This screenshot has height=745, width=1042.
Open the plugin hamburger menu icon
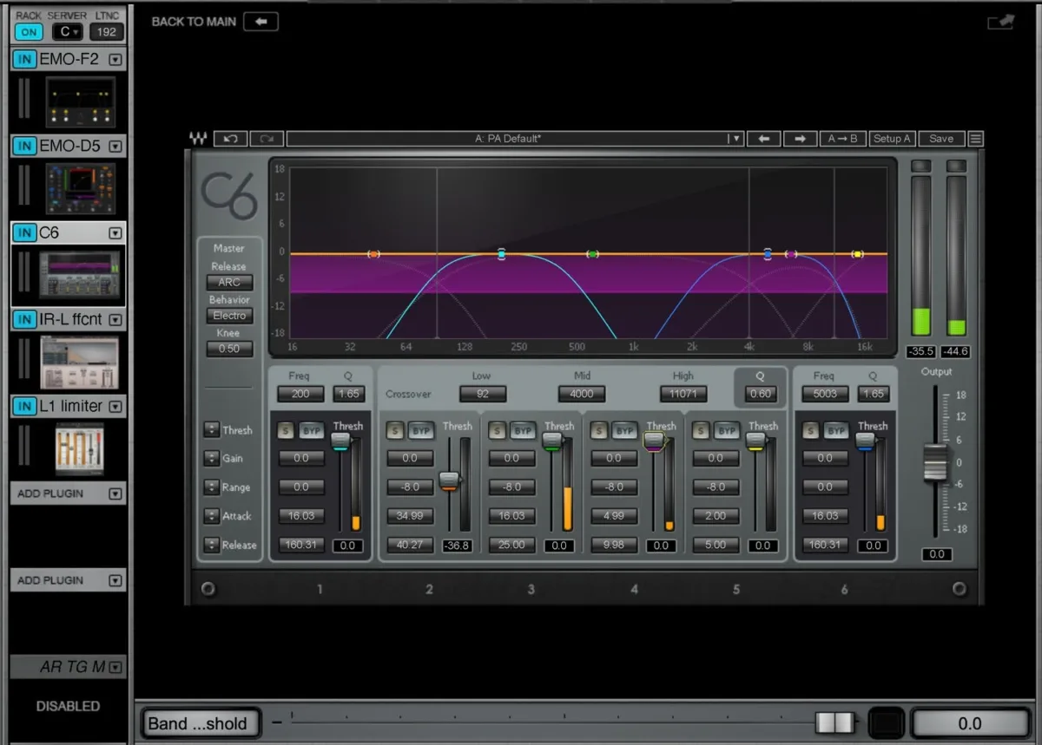pyautogui.click(x=976, y=138)
